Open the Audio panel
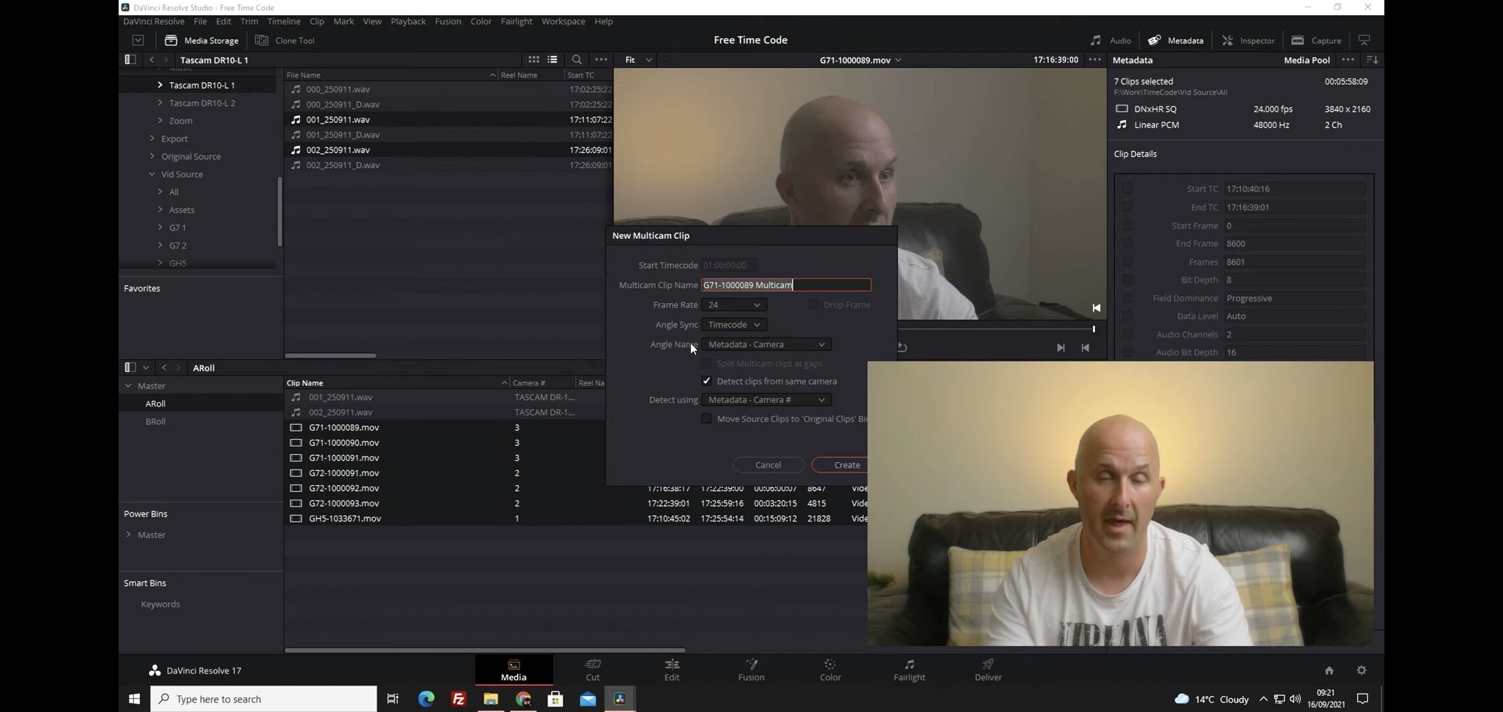The height and width of the screenshot is (712, 1503). coord(1111,40)
